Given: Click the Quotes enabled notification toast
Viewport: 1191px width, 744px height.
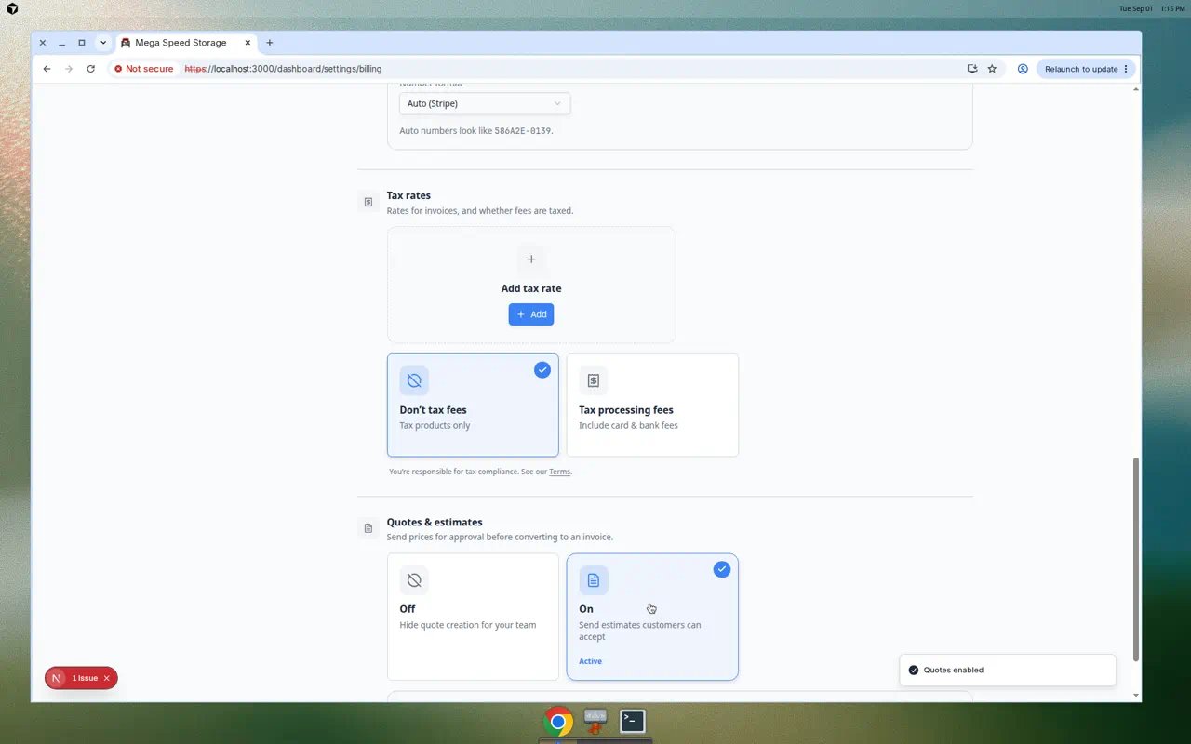Looking at the screenshot, I should click(1008, 670).
